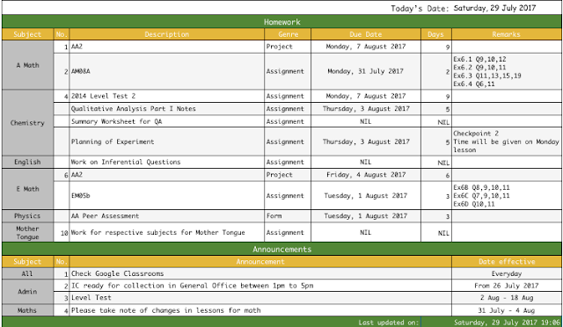563x327 pixels.
Task: Select the 2 Aug - 18 Aug cell
Action: pyautogui.click(x=507, y=298)
